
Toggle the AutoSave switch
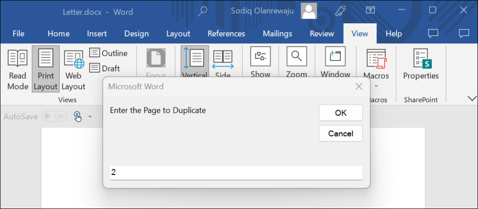pos(54,117)
